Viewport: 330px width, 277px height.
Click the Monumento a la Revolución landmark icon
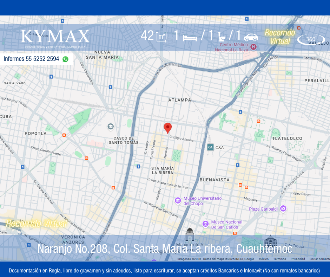(x=190, y=234)
